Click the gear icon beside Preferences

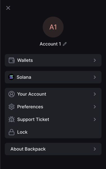pyautogui.click(x=12, y=107)
